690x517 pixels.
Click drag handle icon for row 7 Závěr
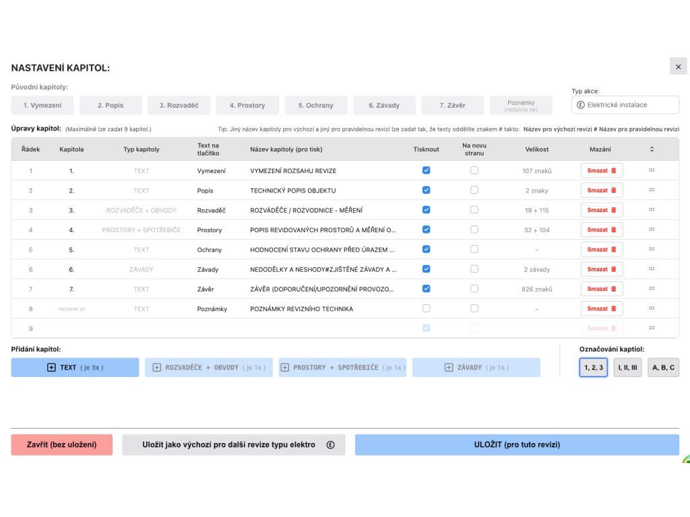pyautogui.click(x=652, y=289)
